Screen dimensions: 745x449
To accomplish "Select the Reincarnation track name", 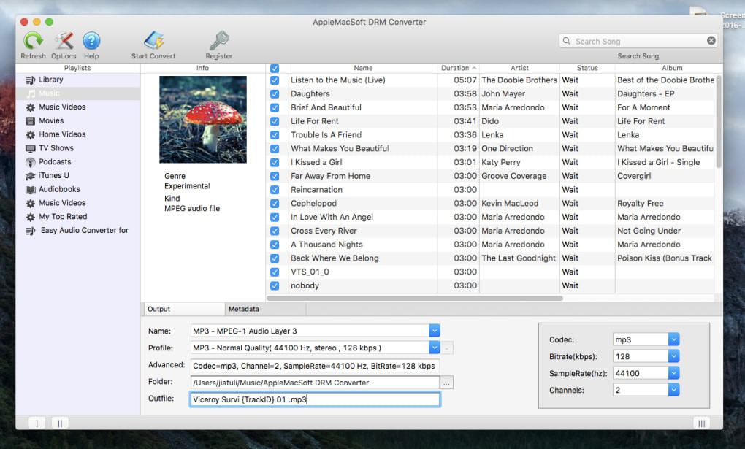I will (x=316, y=190).
